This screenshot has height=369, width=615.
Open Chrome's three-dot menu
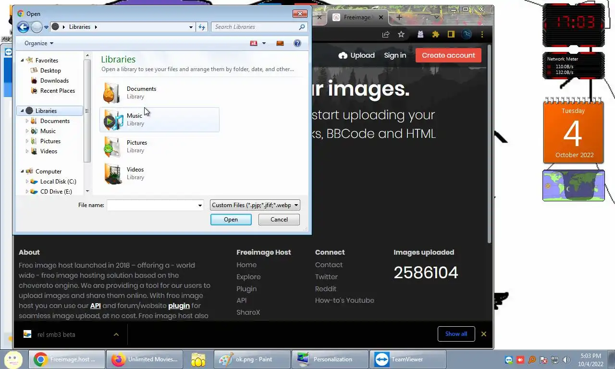(x=482, y=34)
